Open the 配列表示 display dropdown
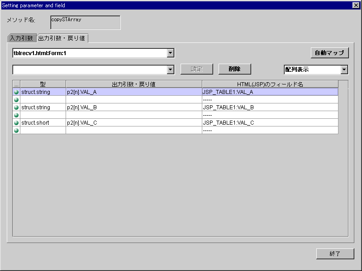Screen dimensions: 362x271 (x=344, y=70)
